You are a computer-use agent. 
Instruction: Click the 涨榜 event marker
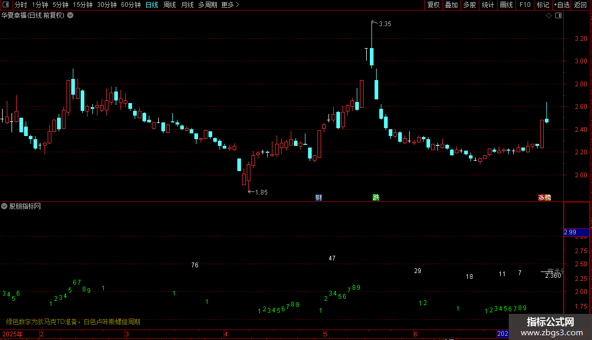click(x=544, y=198)
